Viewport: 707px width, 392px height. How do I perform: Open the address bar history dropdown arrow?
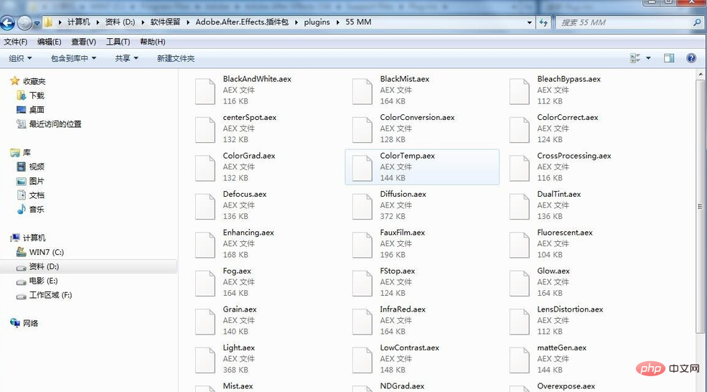click(x=529, y=22)
